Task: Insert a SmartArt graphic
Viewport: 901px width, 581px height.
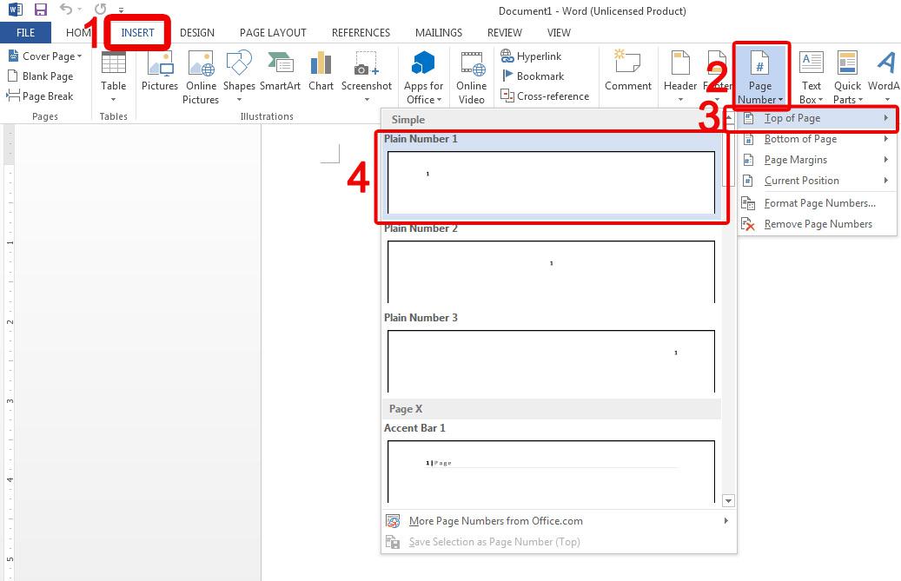Action: pyautogui.click(x=280, y=70)
